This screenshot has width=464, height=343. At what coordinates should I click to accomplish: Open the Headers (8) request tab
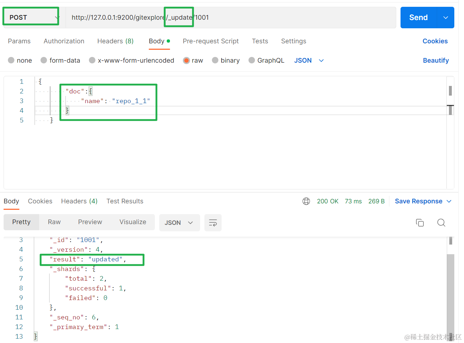click(x=115, y=41)
